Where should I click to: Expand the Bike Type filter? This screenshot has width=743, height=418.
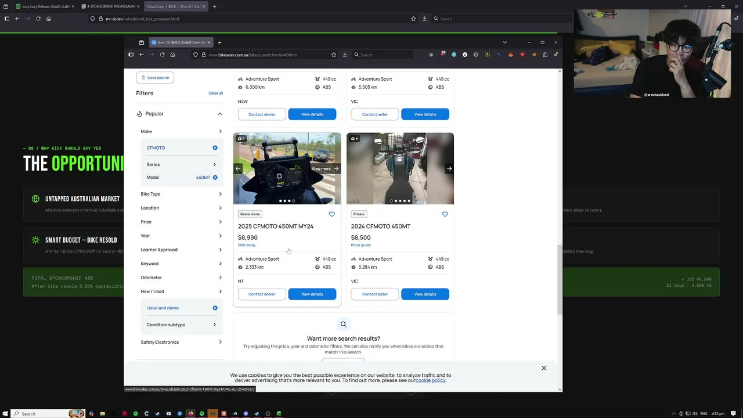pyautogui.click(x=181, y=194)
